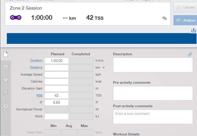Screen dimensions: 197x136
Task: Select the summary page icon in sidebar
Action: point(5,54)
